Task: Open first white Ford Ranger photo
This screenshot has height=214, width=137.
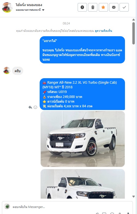Action: point(83,139)
